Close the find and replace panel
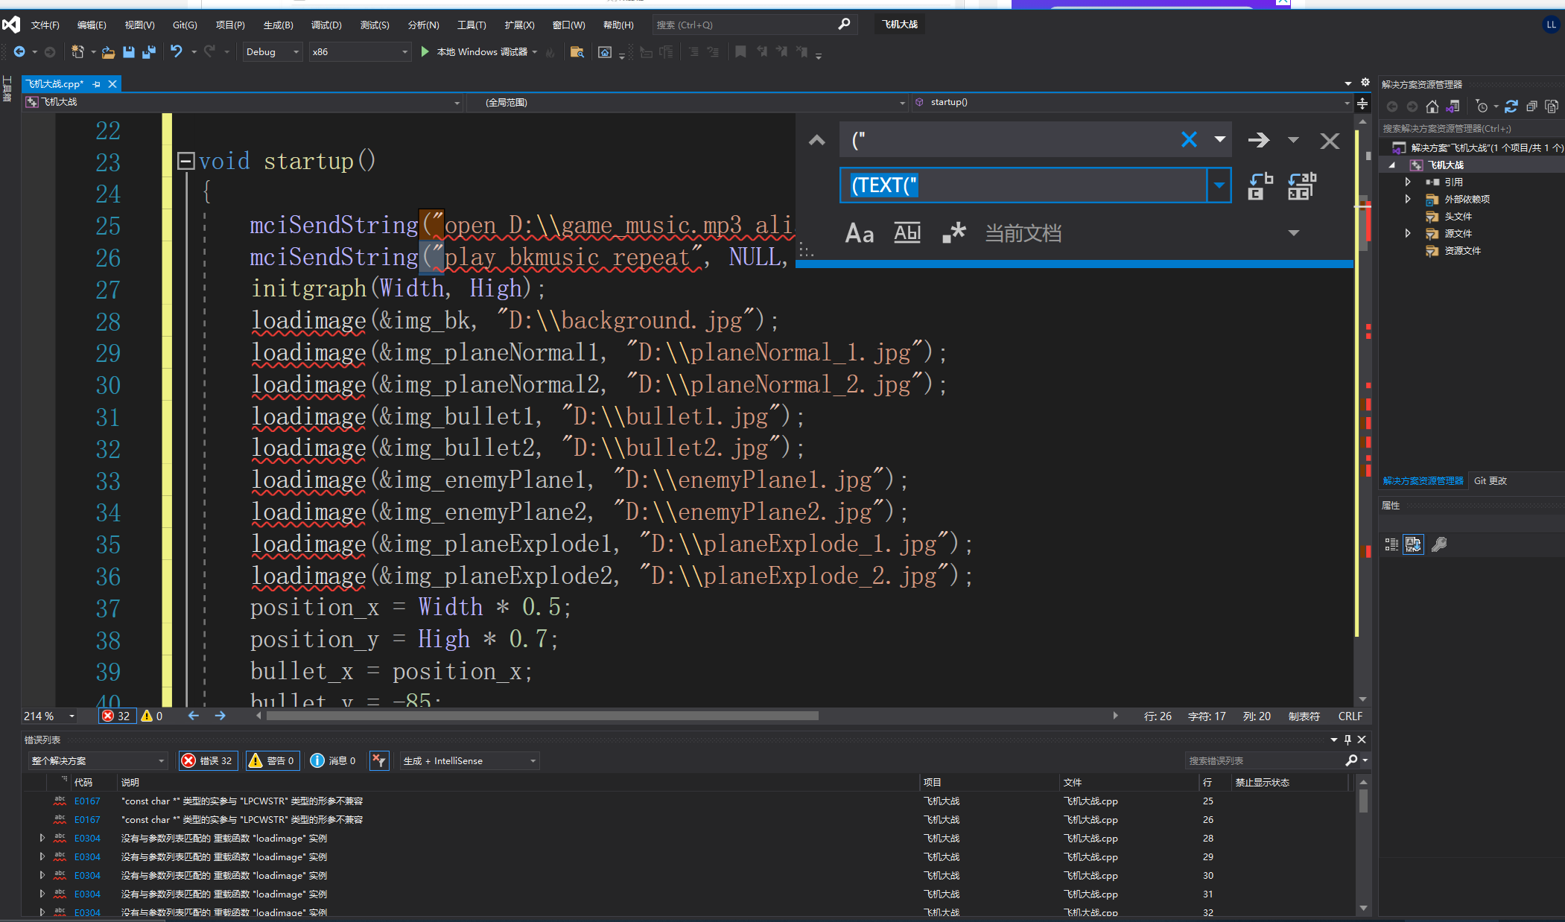Image resolution: width=1565 pixels, height=922 pixels. pos(1330,141)
